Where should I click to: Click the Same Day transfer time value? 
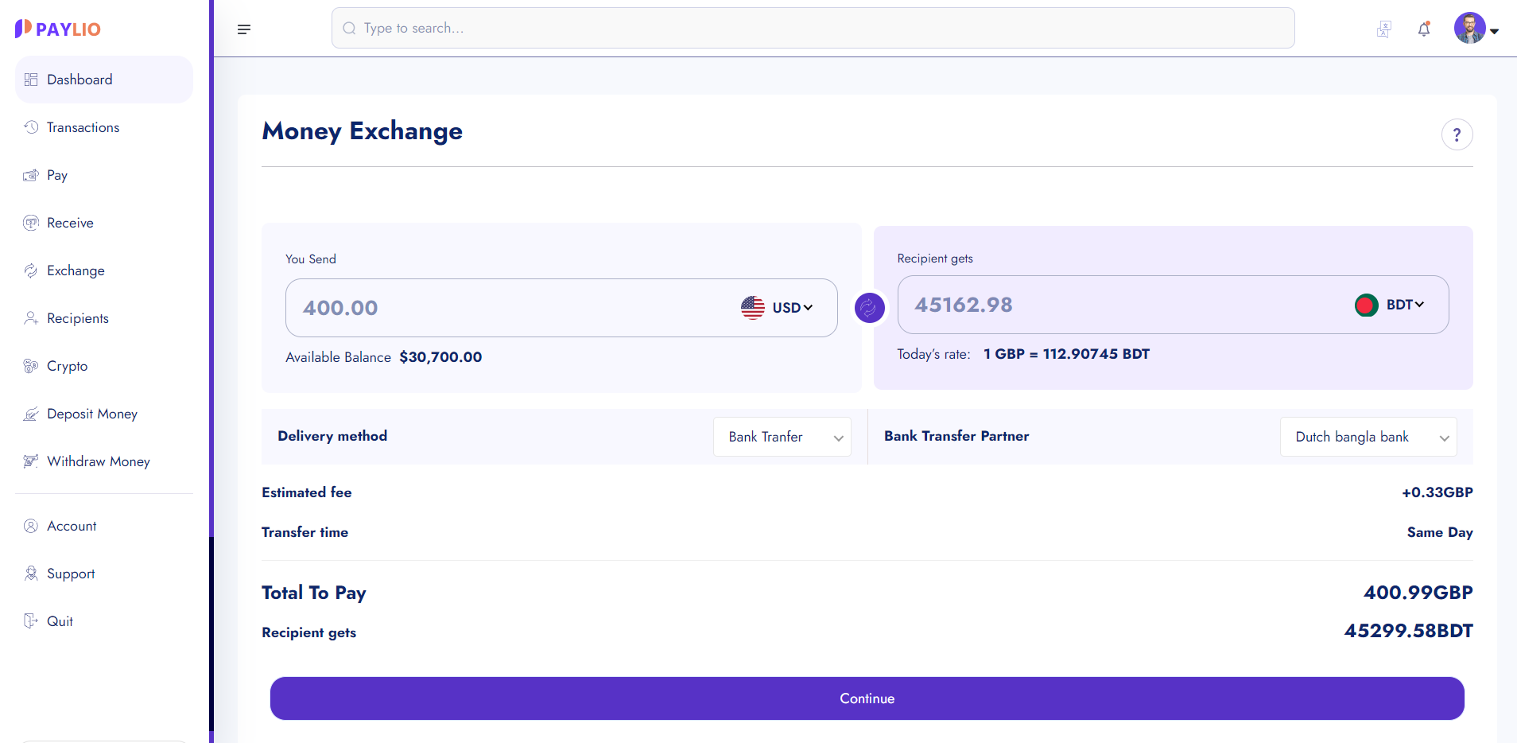coord(1440,532)
